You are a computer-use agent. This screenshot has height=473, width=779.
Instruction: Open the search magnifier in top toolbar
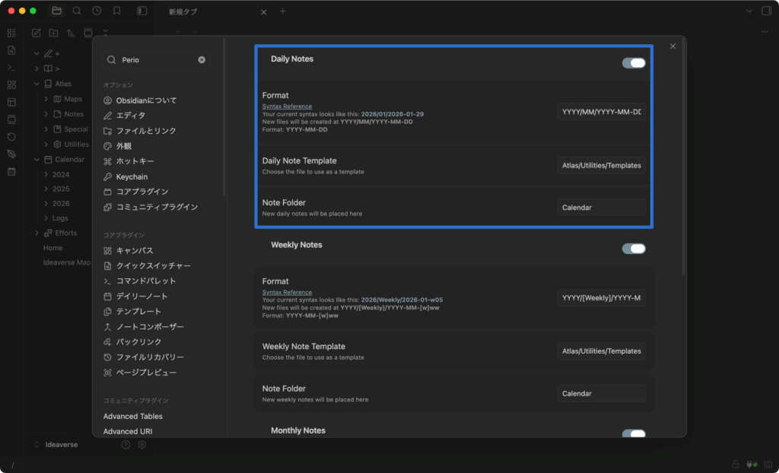[77, 11]
